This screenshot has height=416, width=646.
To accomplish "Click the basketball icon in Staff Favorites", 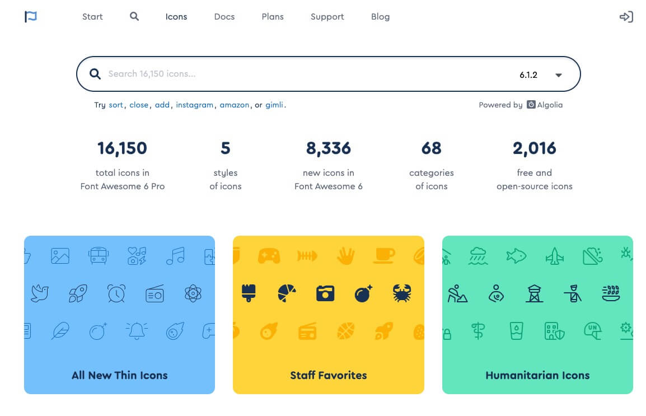I will pos(345,331).
